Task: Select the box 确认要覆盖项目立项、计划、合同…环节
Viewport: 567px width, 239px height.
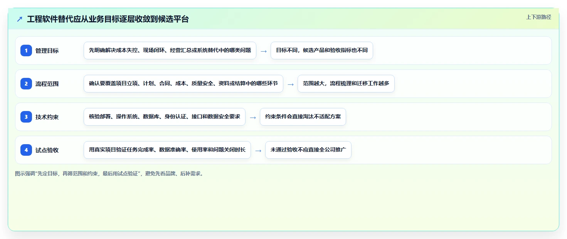Action: click(x=183, y=84)
